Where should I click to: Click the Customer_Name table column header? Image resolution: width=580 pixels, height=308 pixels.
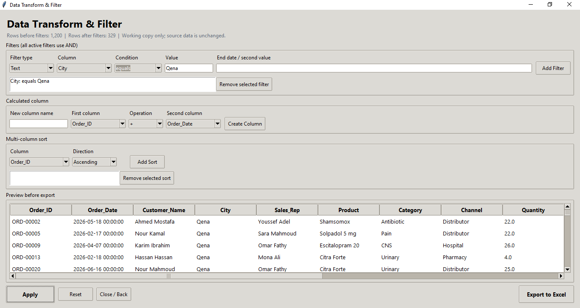click(x=164, y=210)
